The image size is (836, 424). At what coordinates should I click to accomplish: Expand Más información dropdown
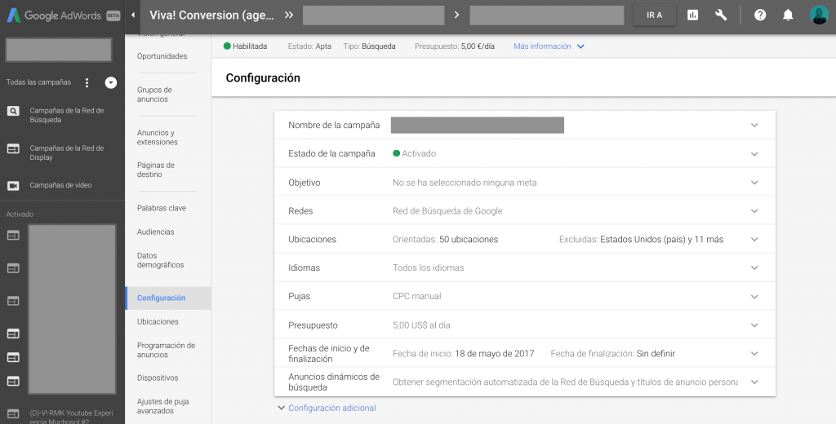tap(549, 46)
